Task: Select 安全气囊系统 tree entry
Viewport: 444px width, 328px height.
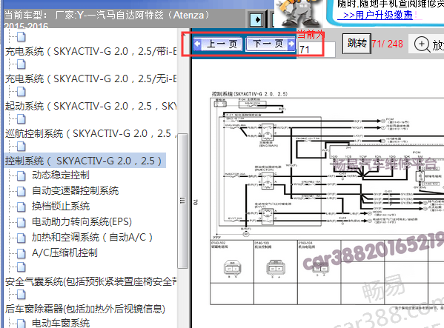Action: [x=90, y=281]
